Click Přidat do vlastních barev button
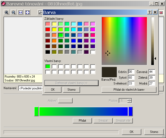Viewport: 166px width, 138px height. pos(129,90)
